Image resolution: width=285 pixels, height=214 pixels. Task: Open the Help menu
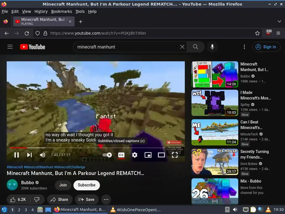92,11
